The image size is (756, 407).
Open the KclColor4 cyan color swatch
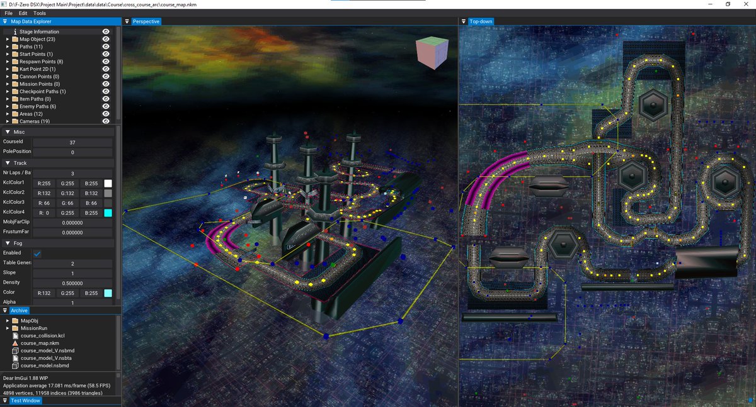108,213
